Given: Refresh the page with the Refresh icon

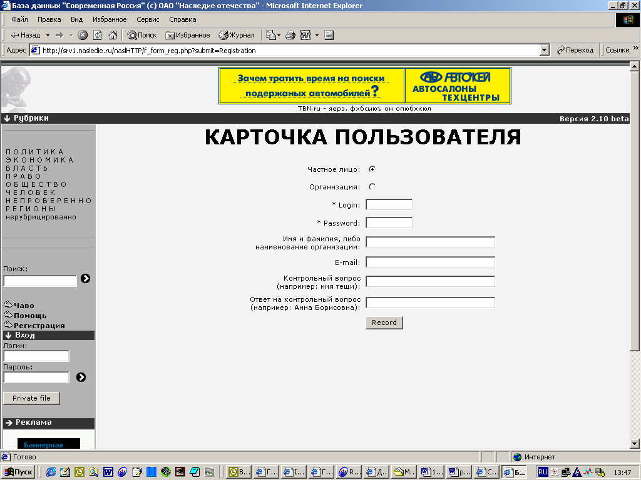Looking at the screenshot, I should 97,35.
